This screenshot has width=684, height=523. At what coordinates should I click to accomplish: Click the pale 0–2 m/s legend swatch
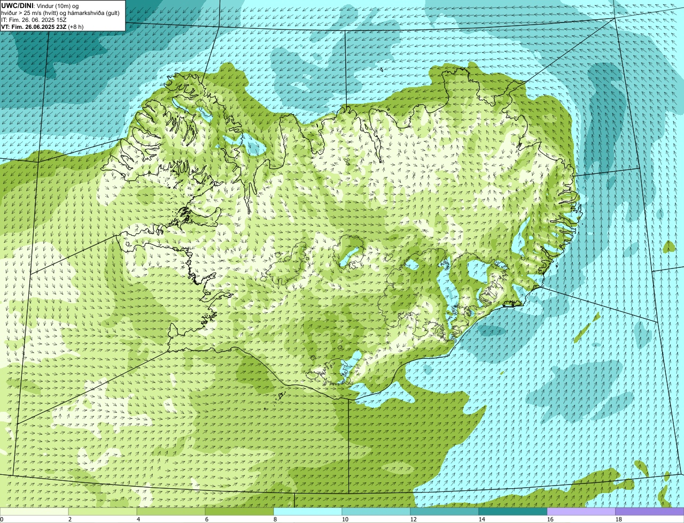(34, 511)
